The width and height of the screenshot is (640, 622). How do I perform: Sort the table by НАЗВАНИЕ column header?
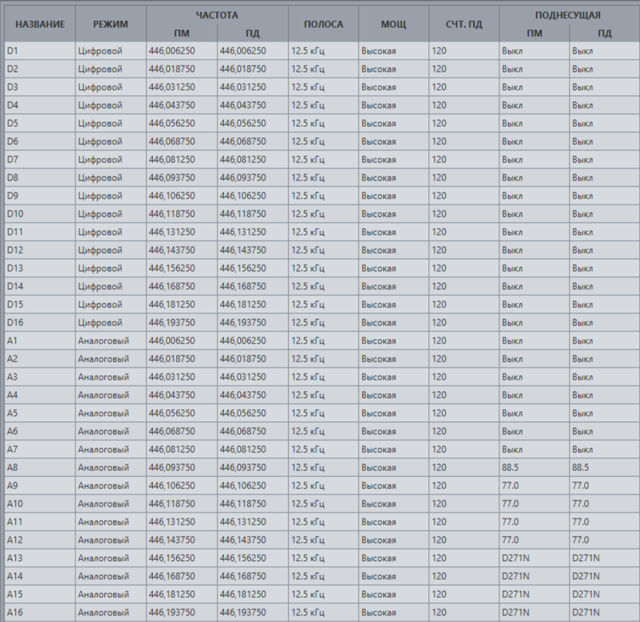pyautogui.click(x=39, y=24)
